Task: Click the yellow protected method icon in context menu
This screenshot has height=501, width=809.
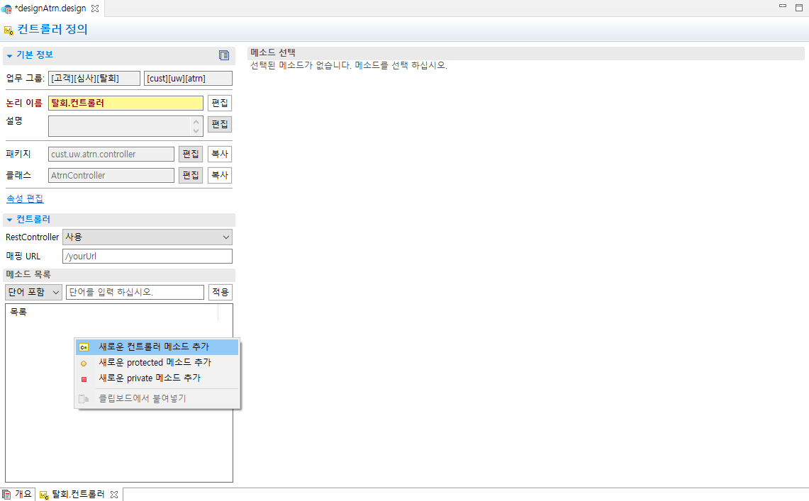Action: tap(83, 362)
